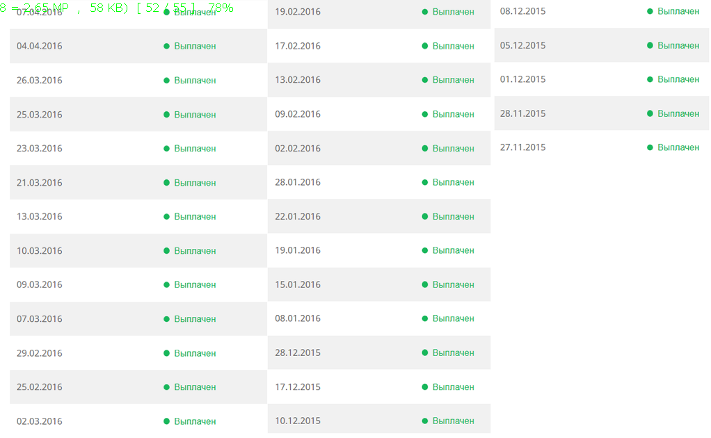Click Выплачен status for 09.02.2016

pyautogui.click(x=453, y=114)
